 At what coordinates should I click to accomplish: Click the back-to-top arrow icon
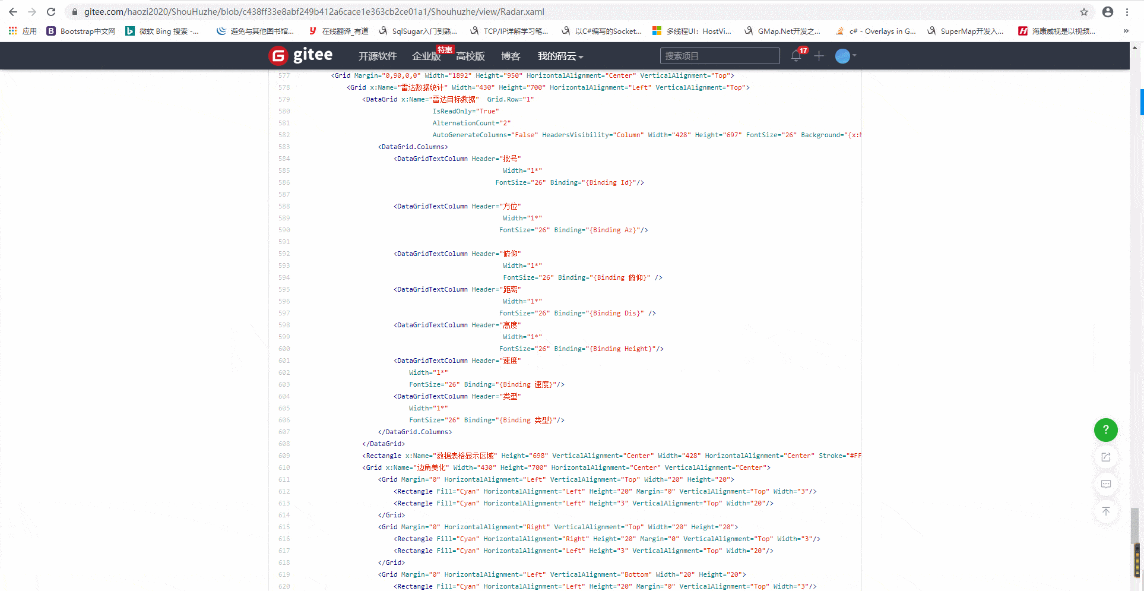1105,511
